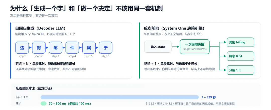This screenshot has width=271, height=110.
Task: Click label step 6
Action: [x=106, y=56]
